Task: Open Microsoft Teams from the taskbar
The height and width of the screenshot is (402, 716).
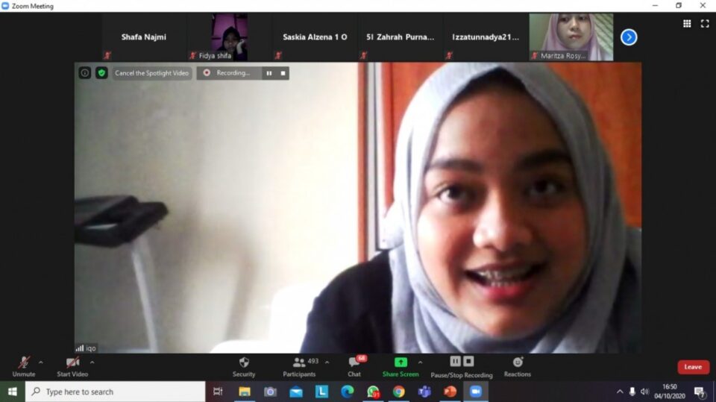Action: [x=424, y=392]
